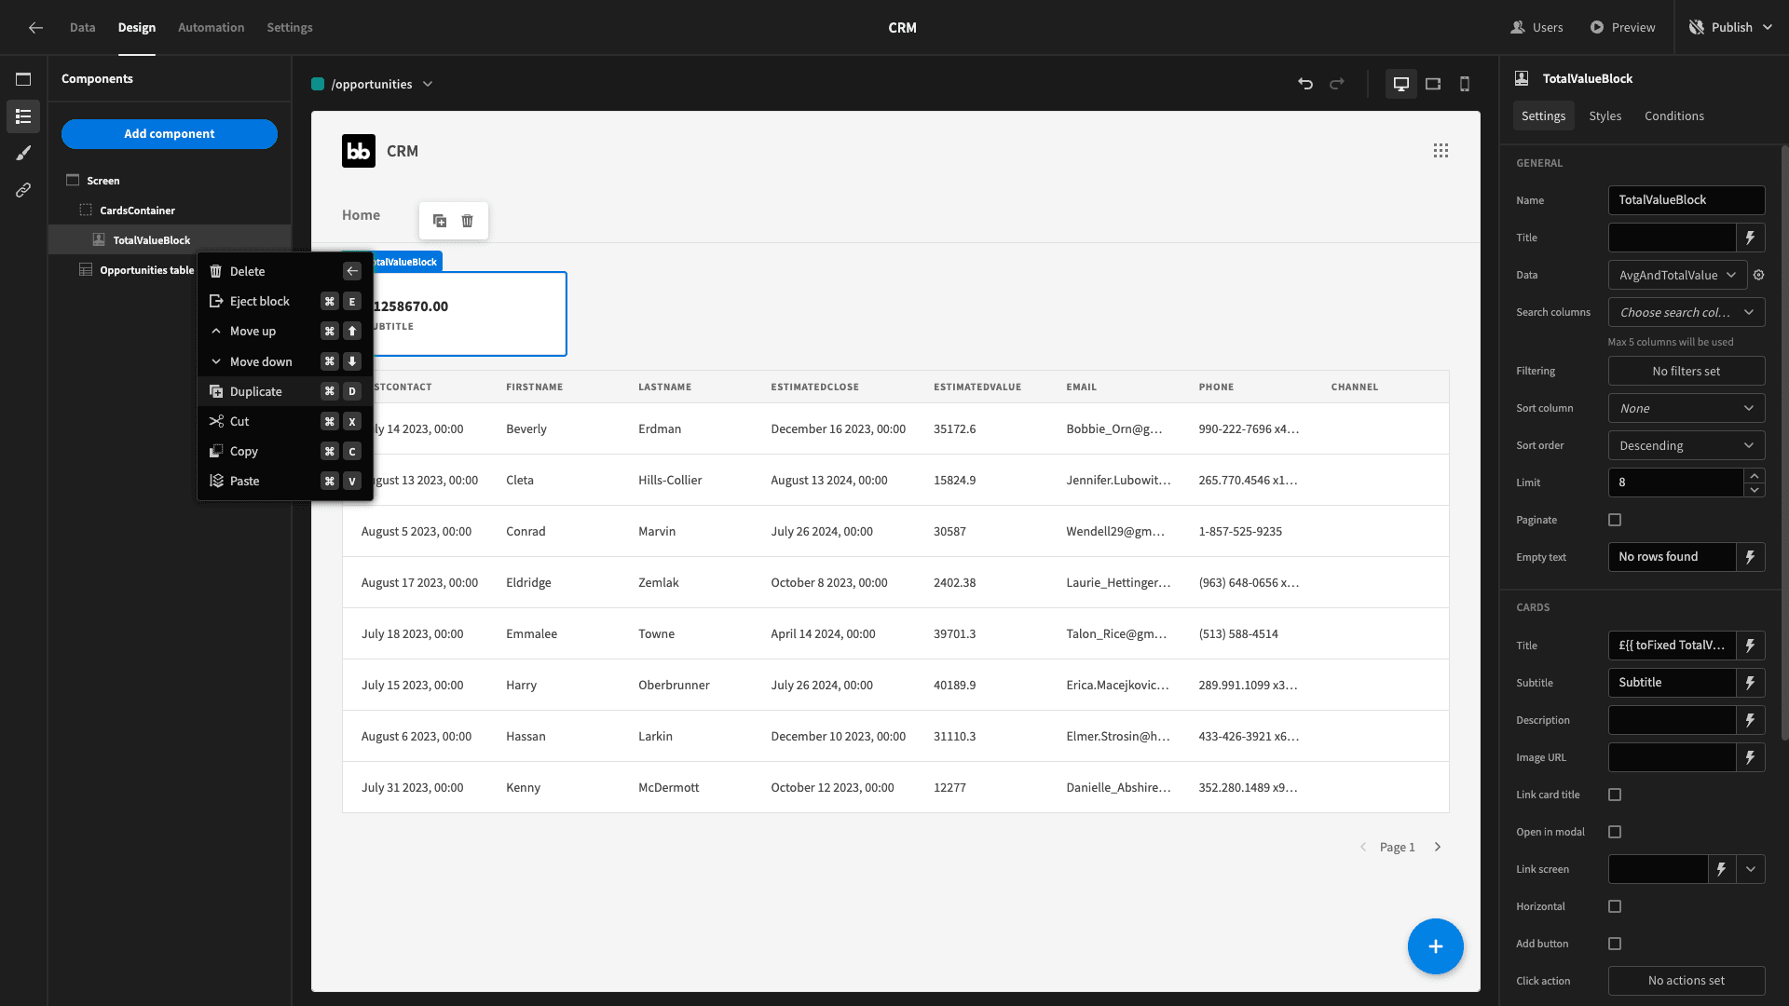Open the Screens panel icon in left sidebar
This screenshot has width=1789, height=1006.
[x=23, y=79]
